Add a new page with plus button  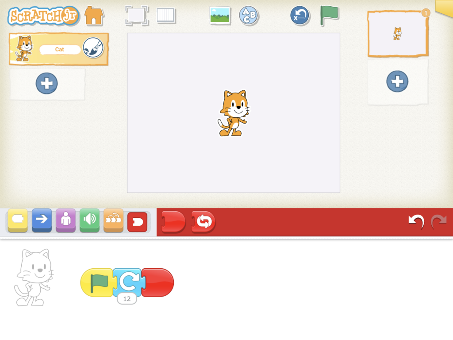click(x=397, y=81)
